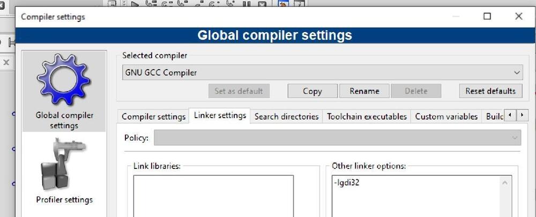The width and height of the screenshot is (536, 217).
Task: Click the Delete compiler button
Action: [x=416, y=91]
